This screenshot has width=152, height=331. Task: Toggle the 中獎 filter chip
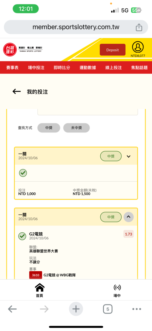pyautogui.click(x=49, y=128)
